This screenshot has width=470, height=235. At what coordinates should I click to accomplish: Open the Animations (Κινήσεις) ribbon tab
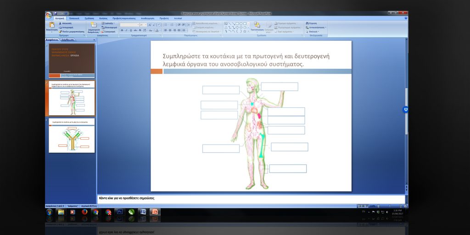(103, 18)
